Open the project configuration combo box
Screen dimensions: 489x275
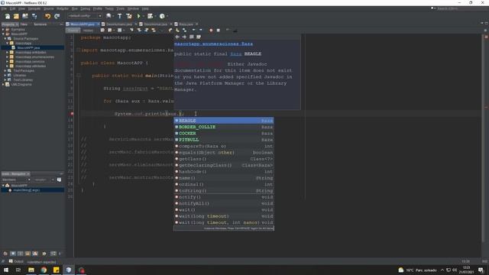click(x=85, y=15)
